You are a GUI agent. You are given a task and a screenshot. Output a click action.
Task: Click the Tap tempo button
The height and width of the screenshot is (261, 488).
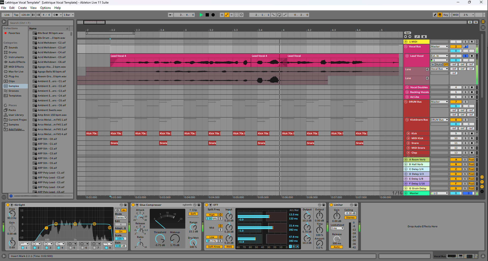pos(16,15)
